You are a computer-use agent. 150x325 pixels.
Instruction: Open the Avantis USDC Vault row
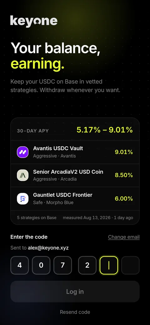click(75, 152)
